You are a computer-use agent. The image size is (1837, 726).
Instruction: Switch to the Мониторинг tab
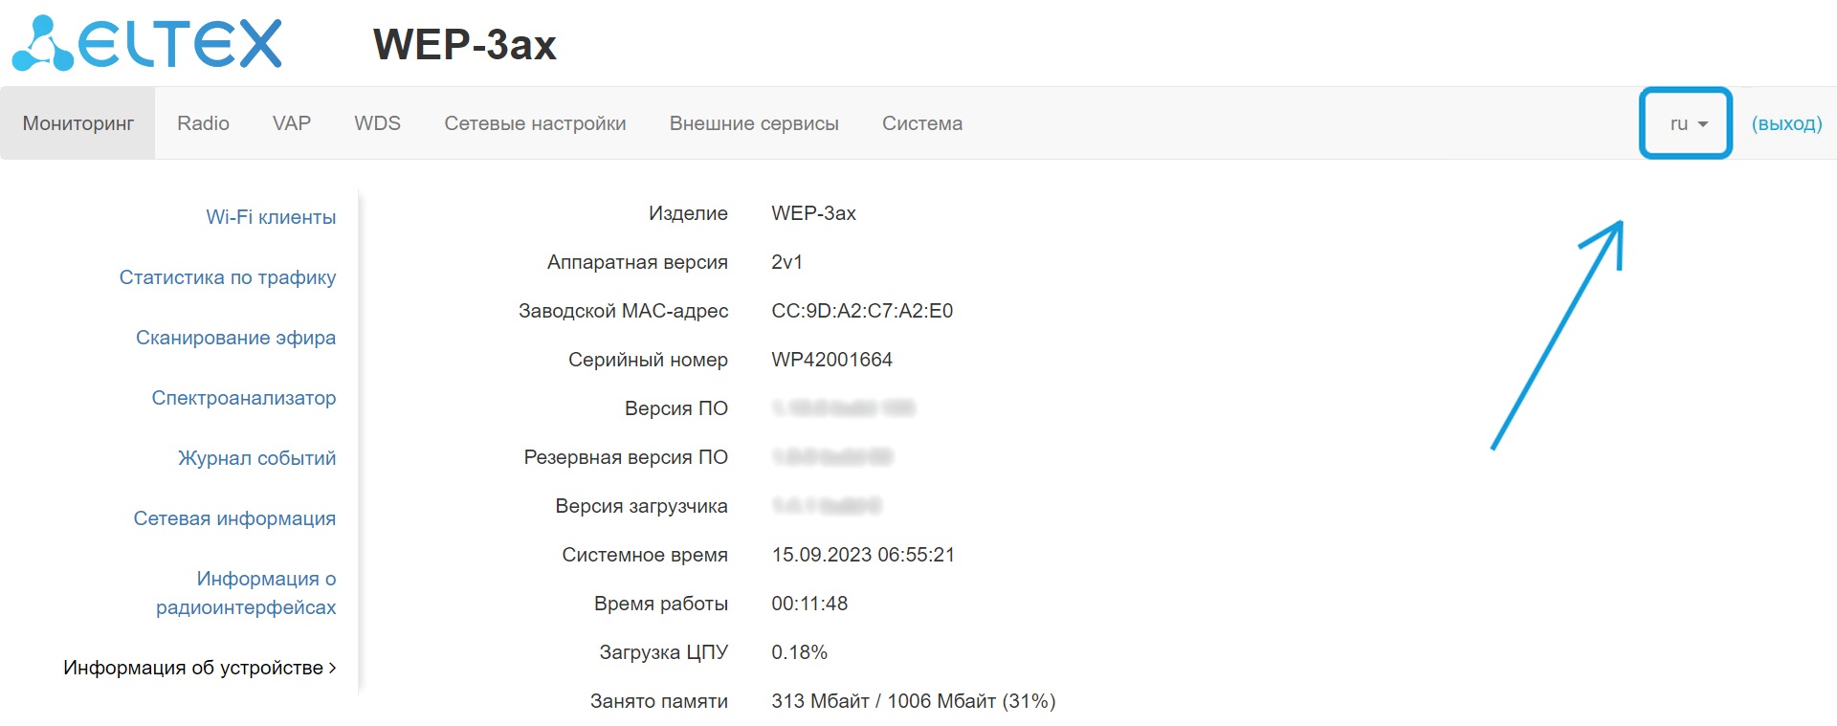tap(78, 123)
